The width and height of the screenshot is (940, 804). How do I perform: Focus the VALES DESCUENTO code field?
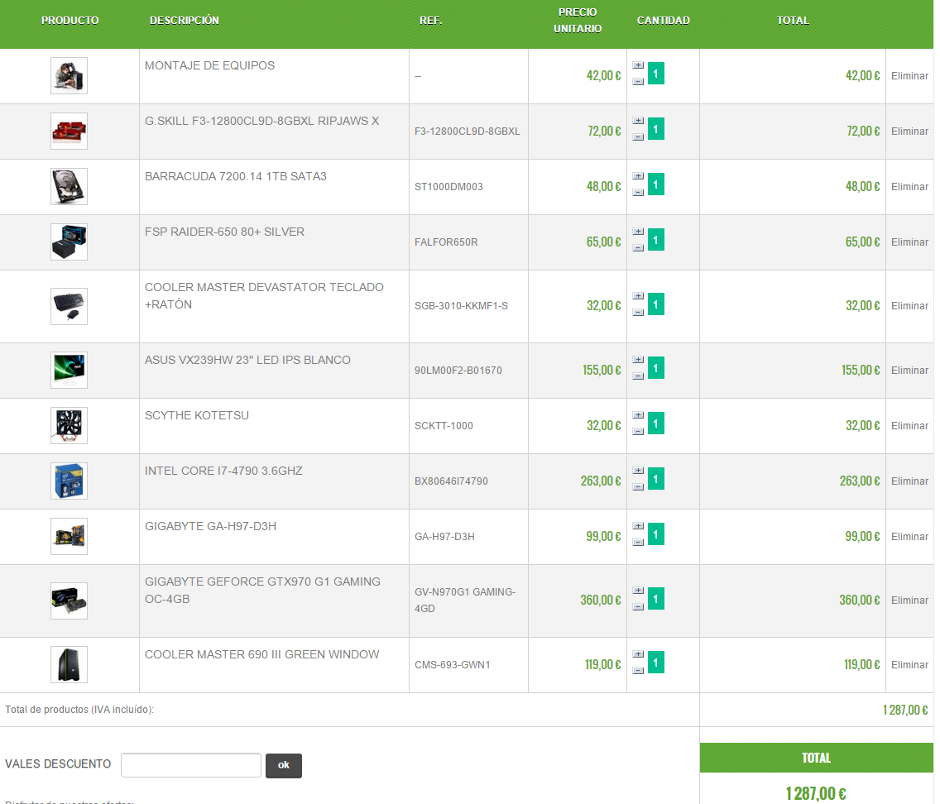coord(190,765)
